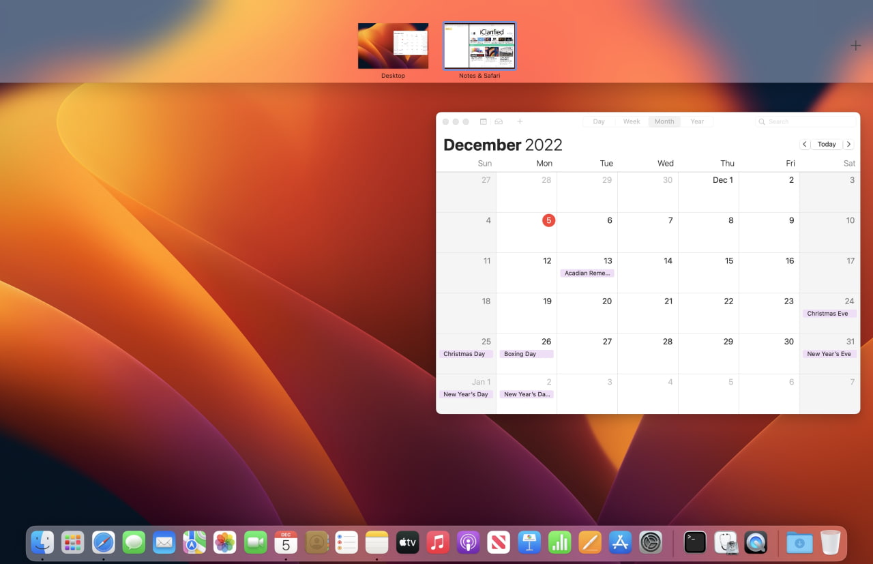Screen dimensions: 873x564
Task: Add a new desktop space with the plus
Action: tap(855, 45)
